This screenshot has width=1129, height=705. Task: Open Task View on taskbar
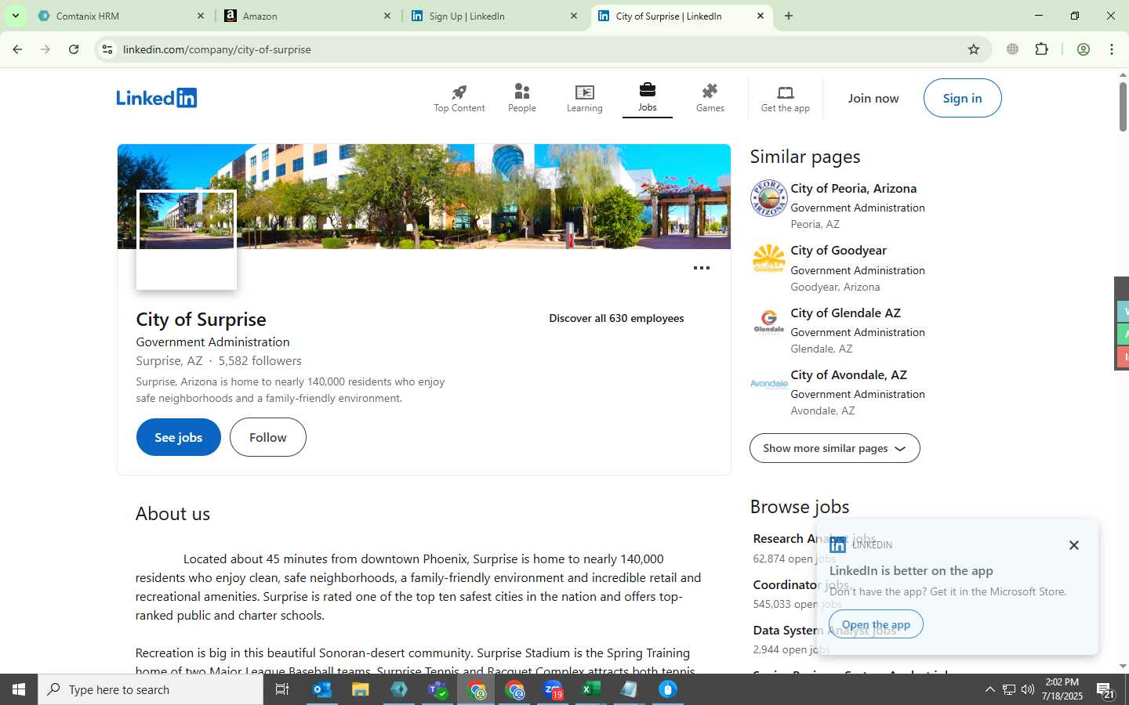tap(282, 689)
